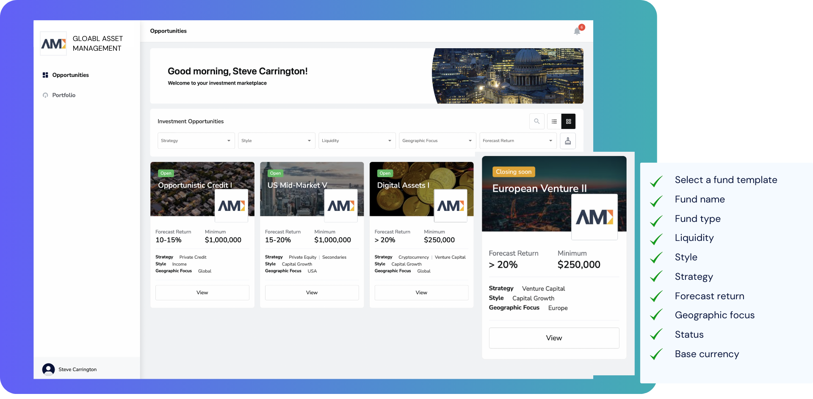The width and height of the screenshot is (813, 399).
Task: Click the London skyline banner image
Action: coord(508,76)
